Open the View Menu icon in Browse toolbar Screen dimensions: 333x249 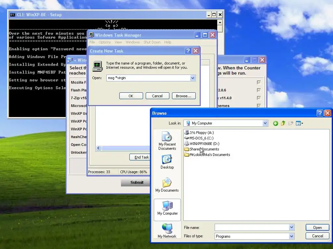(300, 123)
